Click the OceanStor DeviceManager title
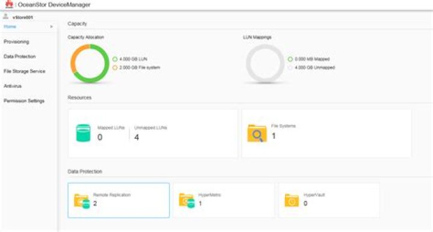This screenshot has height=232, width=433. pyautogui.click(x=54, y=5)
